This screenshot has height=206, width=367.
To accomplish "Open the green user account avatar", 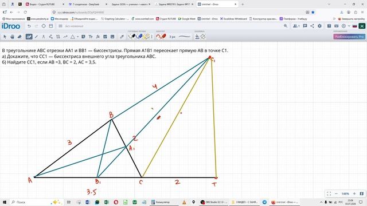I will 362,26.
